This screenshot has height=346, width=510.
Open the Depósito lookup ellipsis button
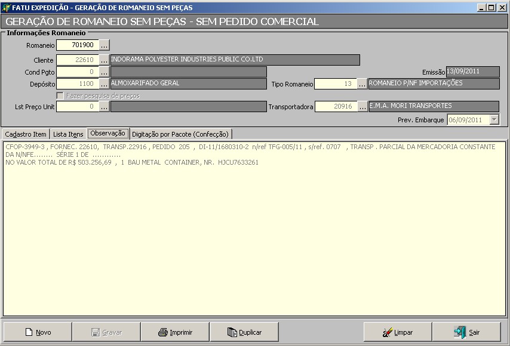[x=104, y=84]
